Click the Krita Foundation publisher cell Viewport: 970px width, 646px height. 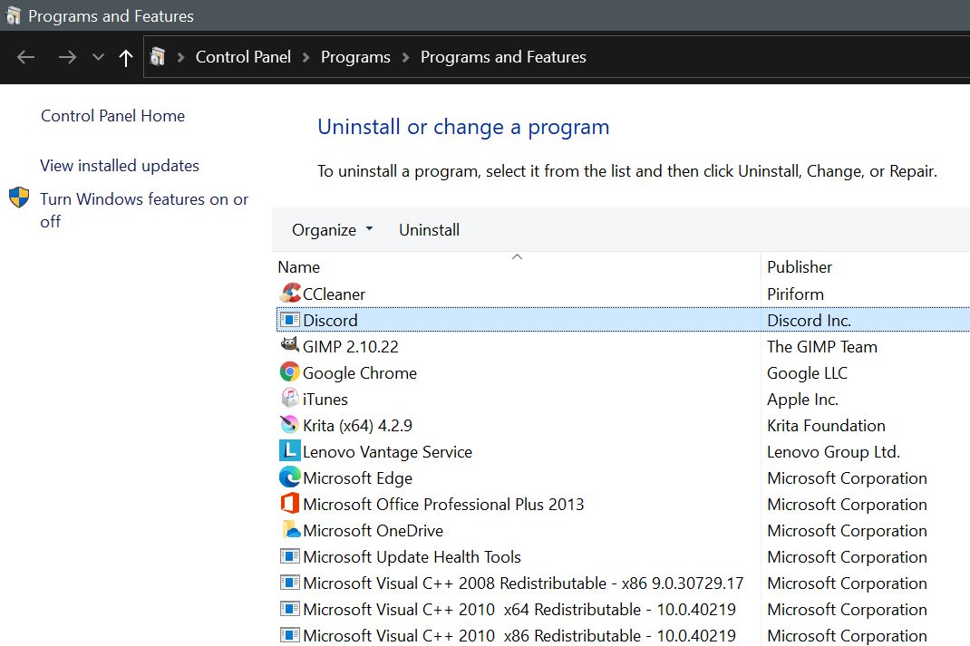pos(827,425)
